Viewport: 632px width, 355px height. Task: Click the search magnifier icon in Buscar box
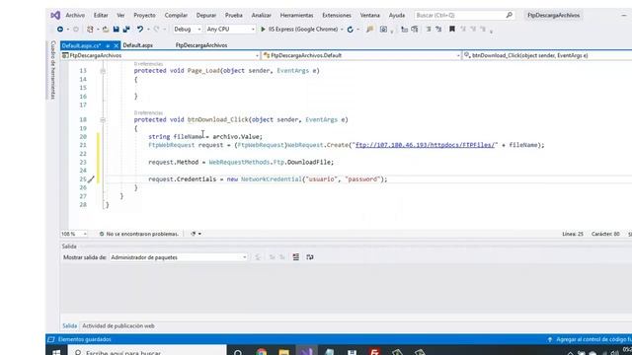(510, 15)
